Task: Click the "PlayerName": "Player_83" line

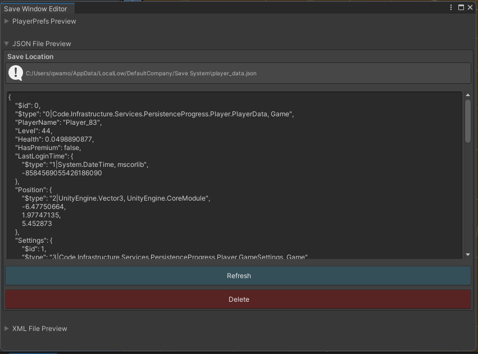Action: tap(58, 122)
